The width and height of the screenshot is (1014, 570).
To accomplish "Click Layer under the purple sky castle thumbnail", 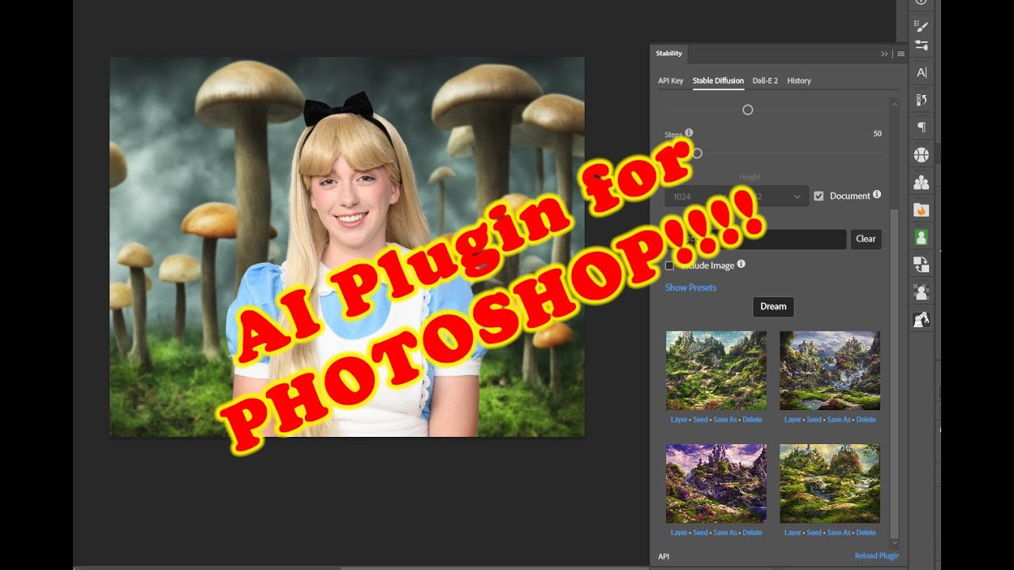I will coord(679,533).
